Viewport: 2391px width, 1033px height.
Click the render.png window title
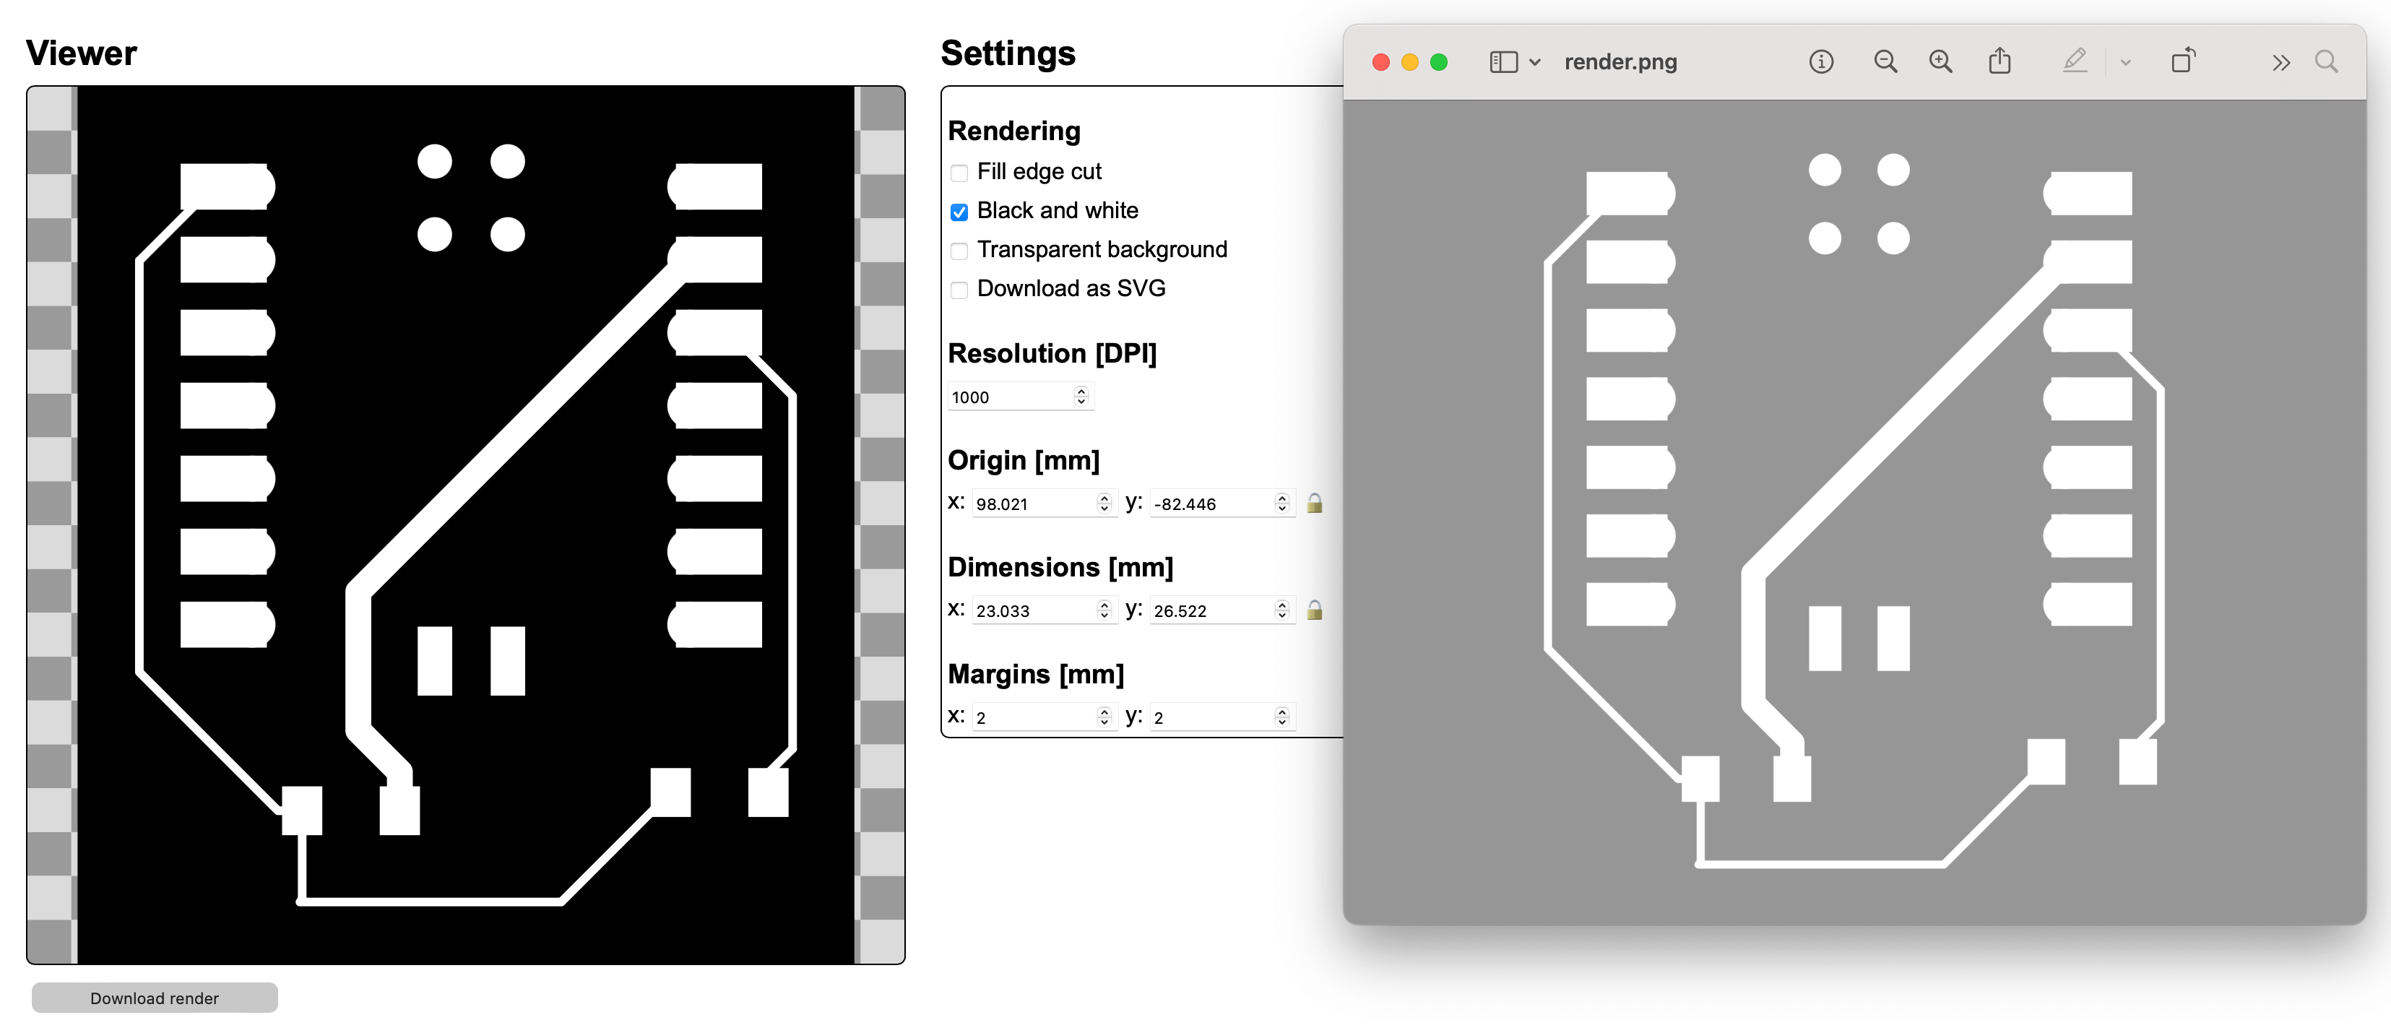point(1620,62)
